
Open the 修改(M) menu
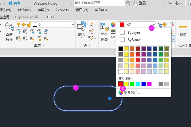pos(24,10)
